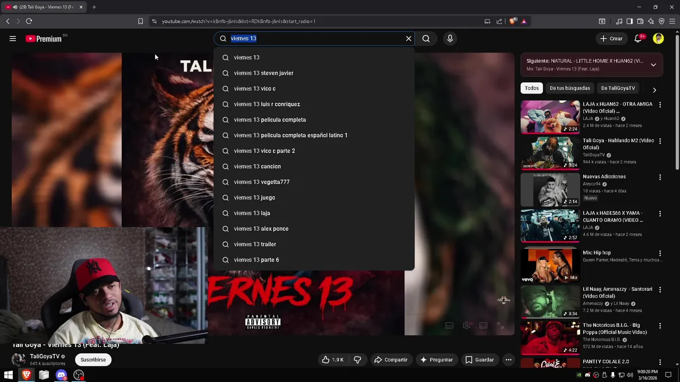This screenshot has height=382, width=680.
Task: Open Brave Shields lion icon
Action: coord(512,21)
